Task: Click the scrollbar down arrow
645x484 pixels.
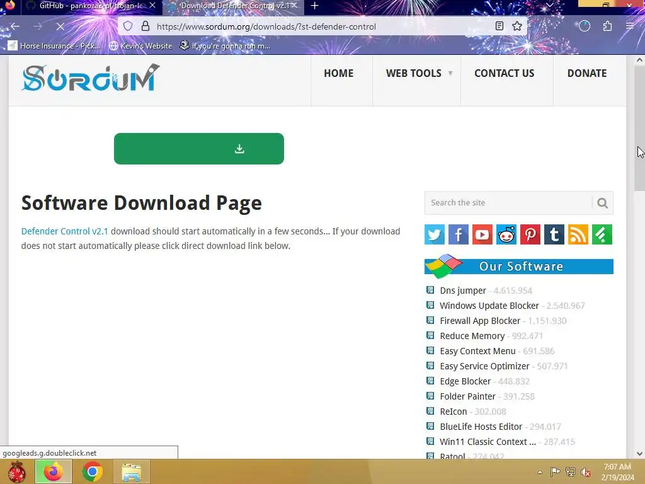Action: tap(640, 454)
